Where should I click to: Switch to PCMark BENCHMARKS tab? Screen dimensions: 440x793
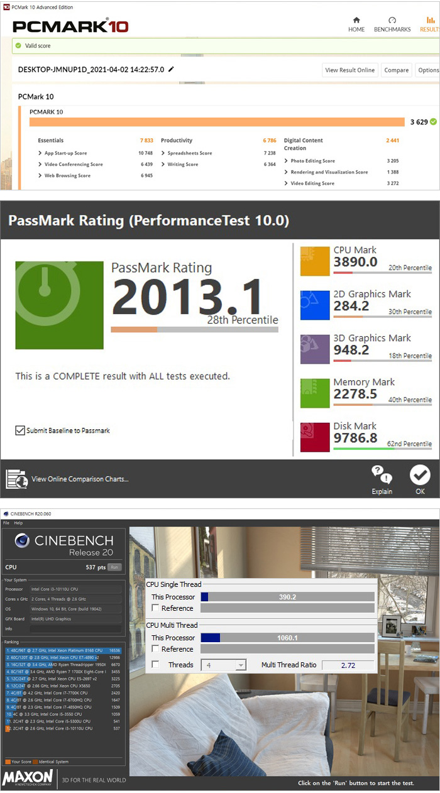(392, 25)
